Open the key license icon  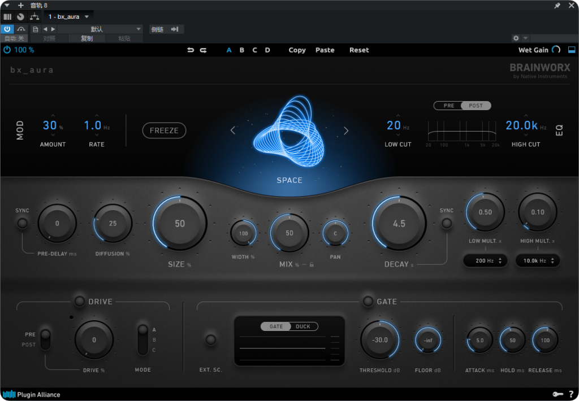[x=557, y=394]
